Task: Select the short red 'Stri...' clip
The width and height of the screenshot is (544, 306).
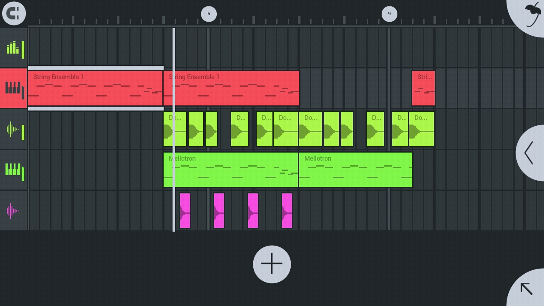Action: pos(423,88)
